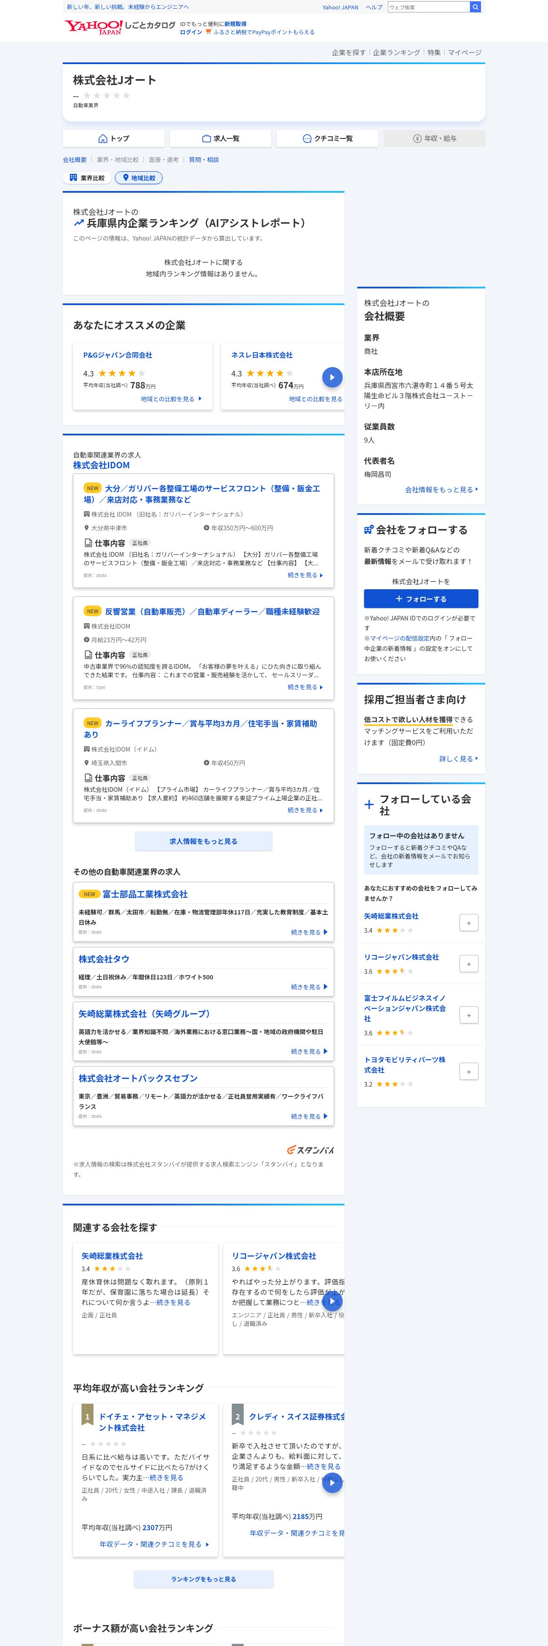The height and width of the screenshot is (1646, 548).
Task: Go to 質問・相談 sub-navigation link
Action: [204, 160]
